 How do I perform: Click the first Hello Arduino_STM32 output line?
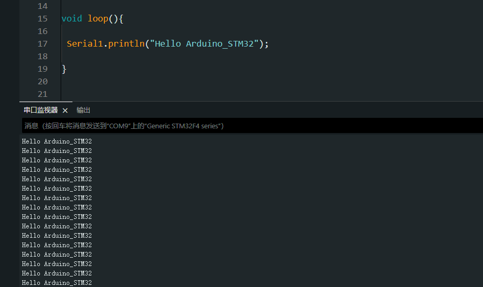tap(57, 141)
